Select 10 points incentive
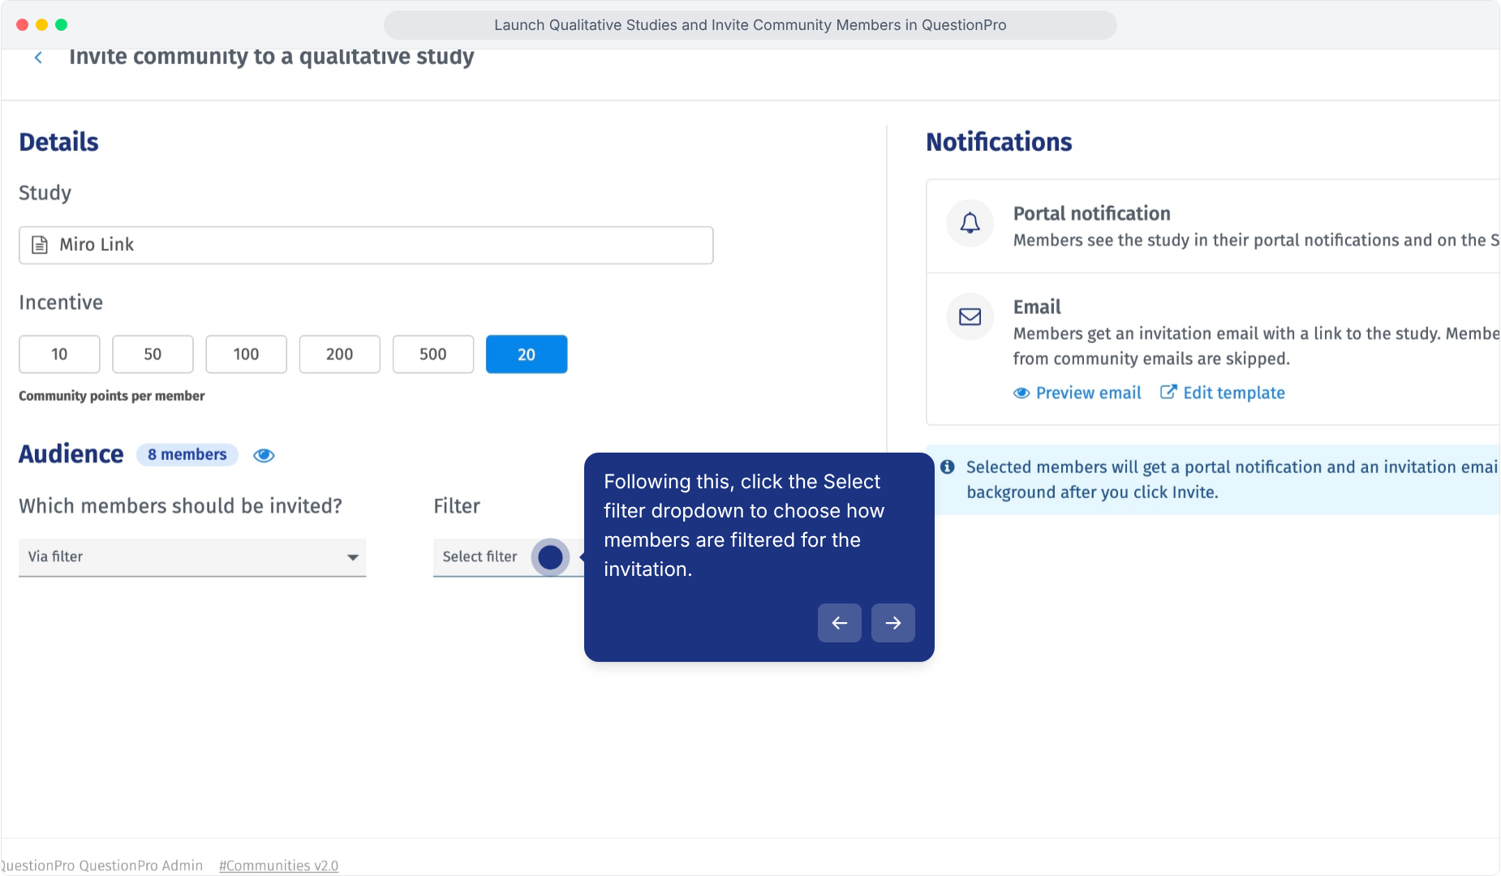The width and height of the screenshot is (1501, 876). click(x=59, y=354)
